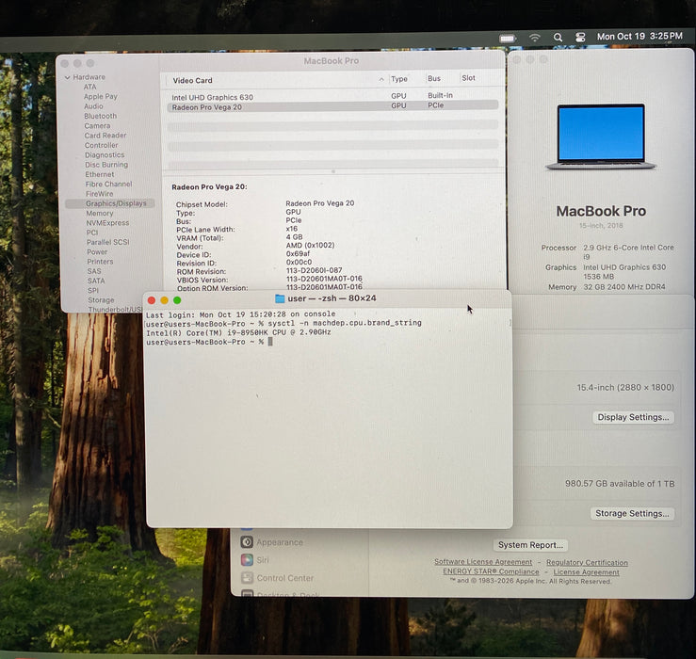Select Apple Pay in the sidebar
The height and width of the screenshot is (659, 696).
coord(101,96)
